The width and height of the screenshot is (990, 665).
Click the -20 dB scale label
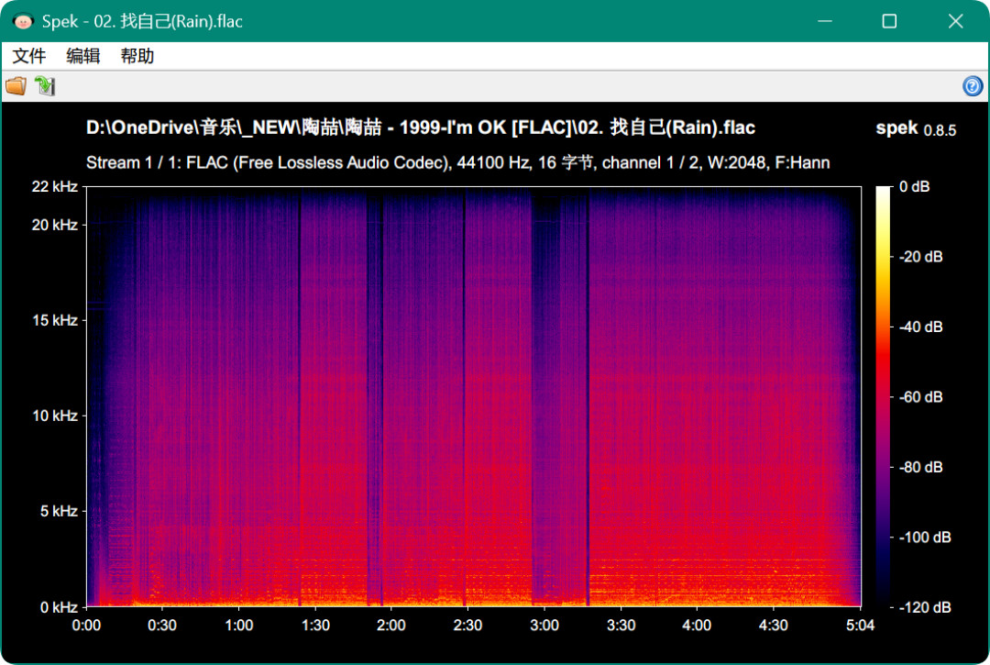(x=920, y=257)
